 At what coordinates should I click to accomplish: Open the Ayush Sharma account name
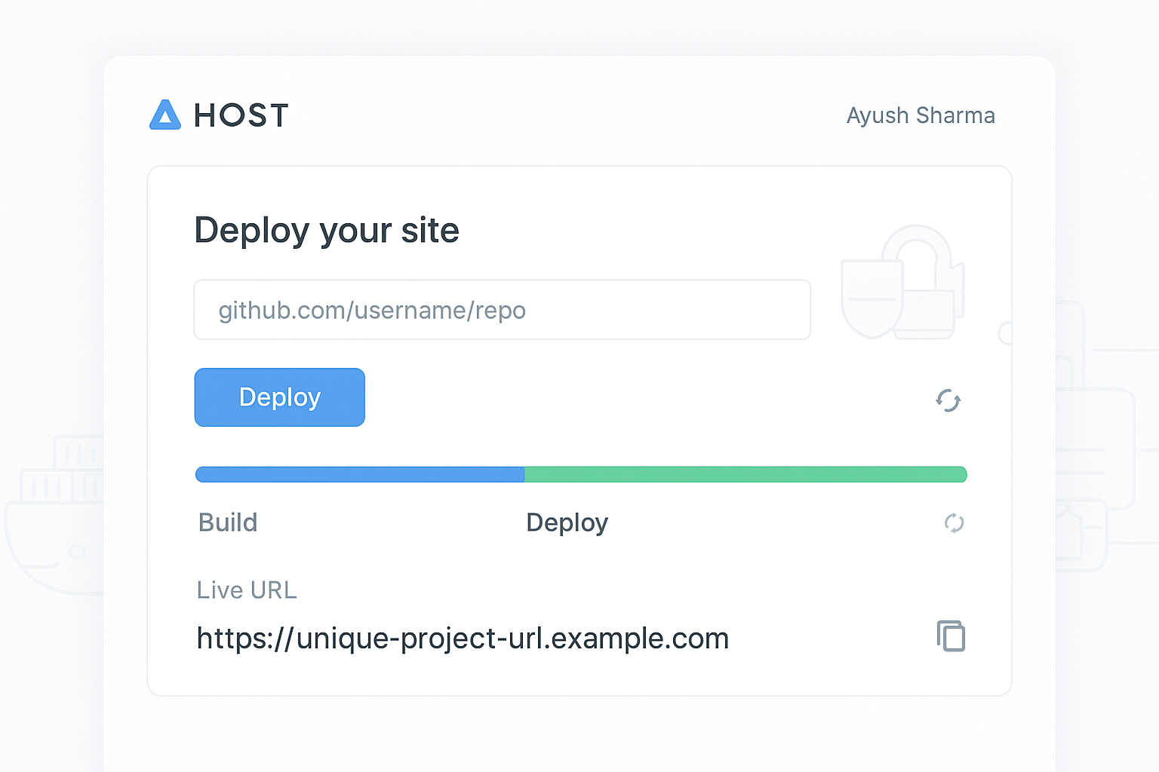tap(920, 115)
